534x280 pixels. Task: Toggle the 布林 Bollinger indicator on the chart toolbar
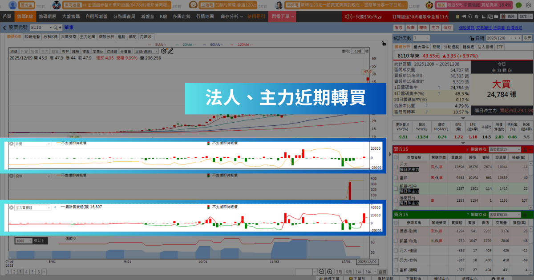pos(65,52)
